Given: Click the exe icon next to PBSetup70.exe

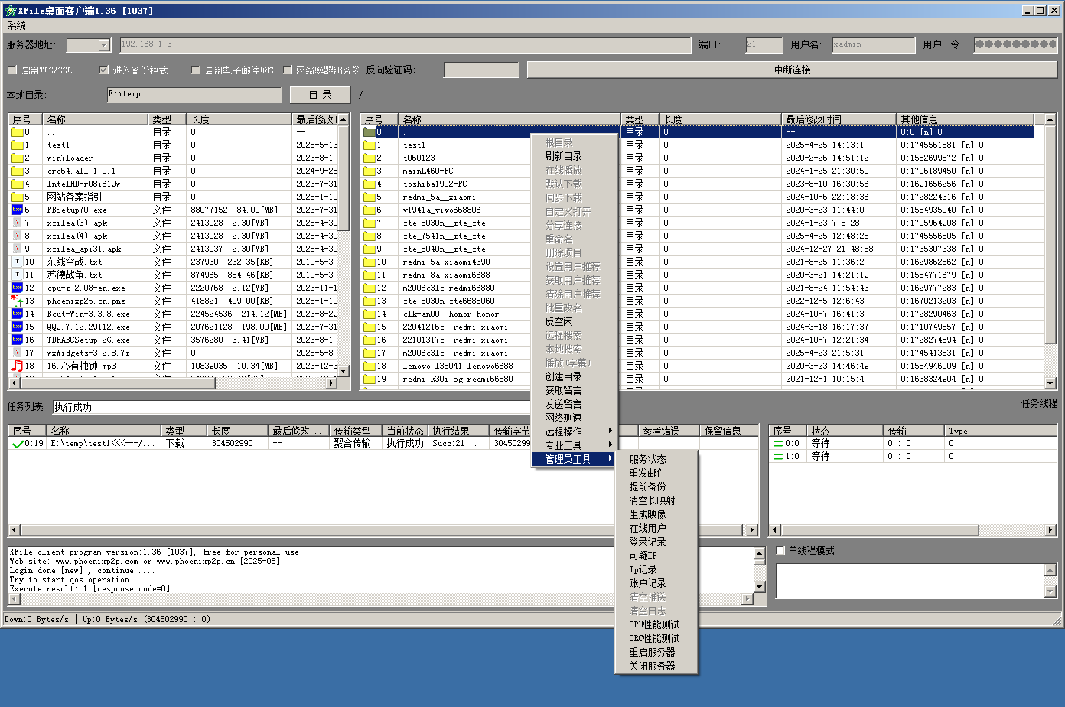Looking at the screenshot, I should click(17, 210).
